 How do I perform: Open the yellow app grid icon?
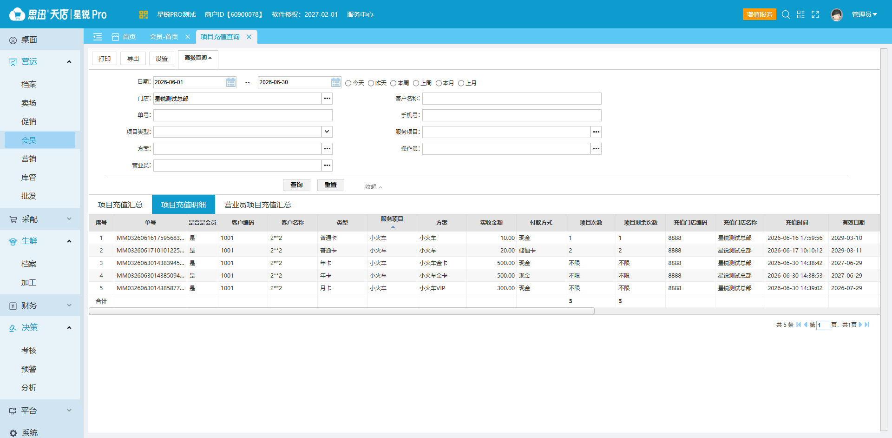[x=144, y=14]
